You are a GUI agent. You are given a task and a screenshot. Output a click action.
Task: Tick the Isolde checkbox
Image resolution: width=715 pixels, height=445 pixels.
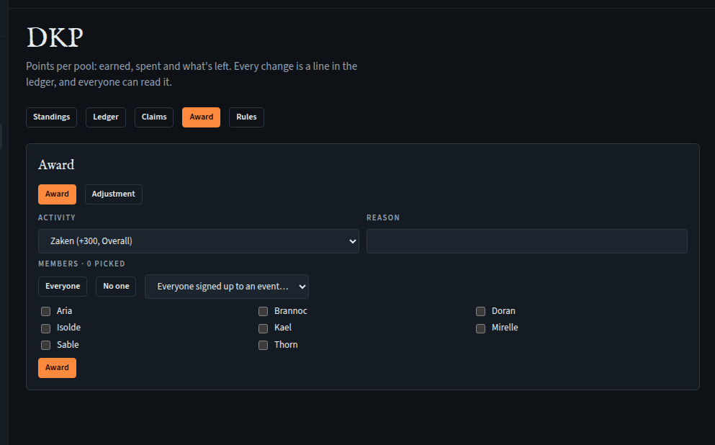[x=45, y=328]
